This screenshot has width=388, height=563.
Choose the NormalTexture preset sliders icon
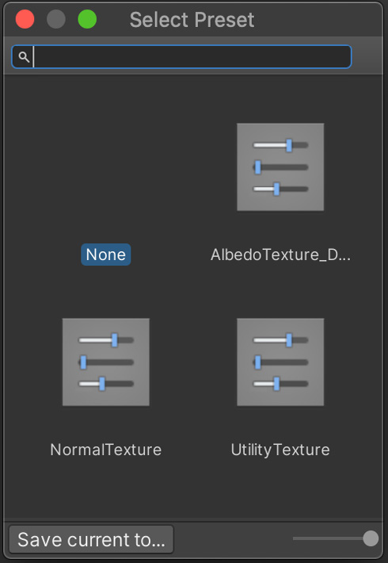click(106, 362)
